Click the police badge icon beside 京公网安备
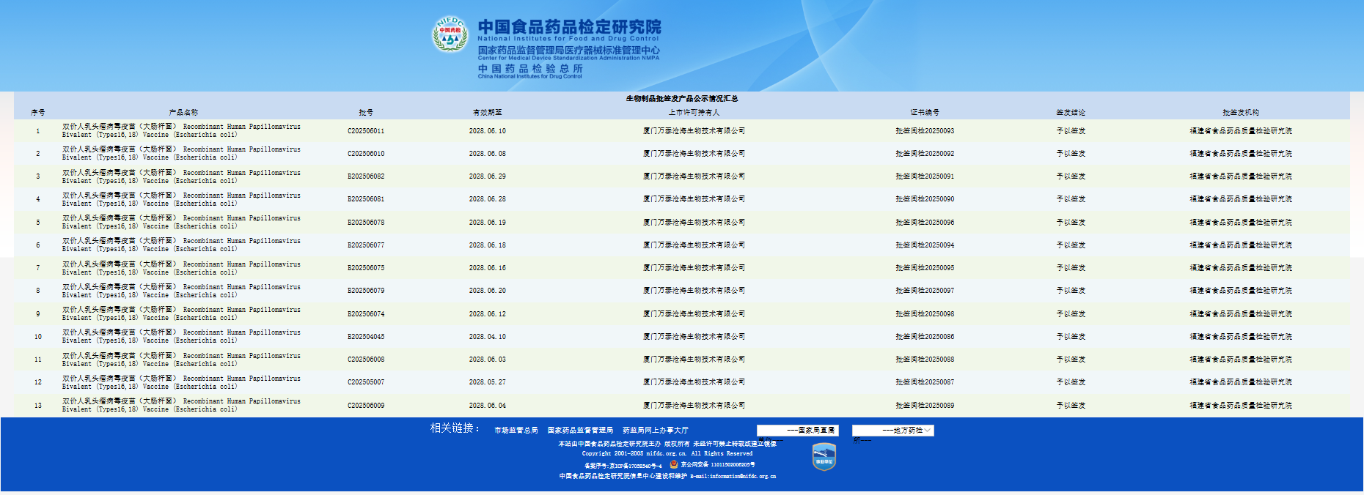Viewport: 1364px width, 495px height. [x=673, y=464]
